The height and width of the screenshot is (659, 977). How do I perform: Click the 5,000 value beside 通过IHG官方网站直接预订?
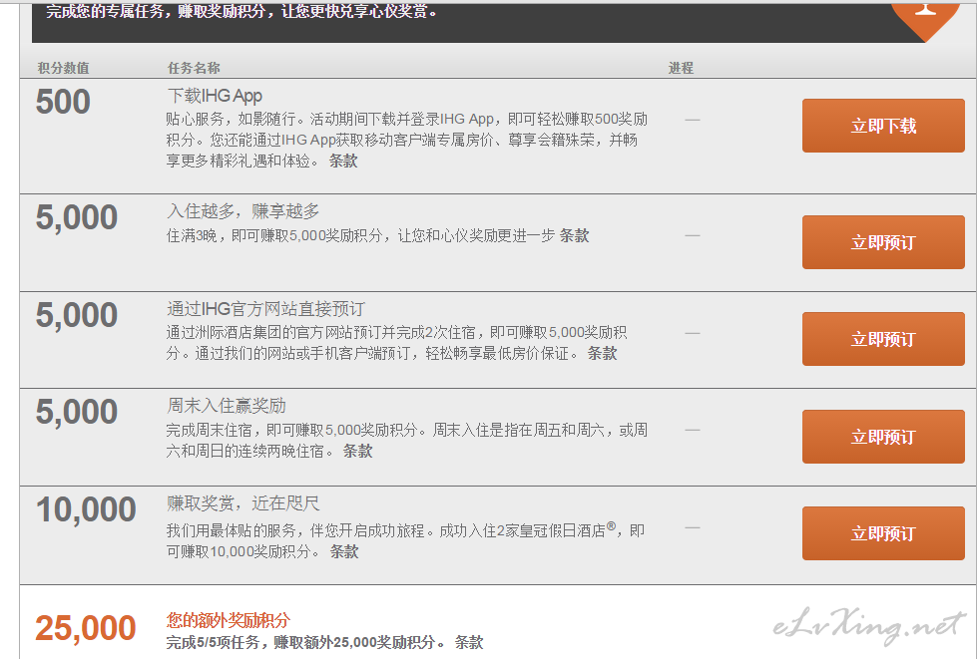77,315
